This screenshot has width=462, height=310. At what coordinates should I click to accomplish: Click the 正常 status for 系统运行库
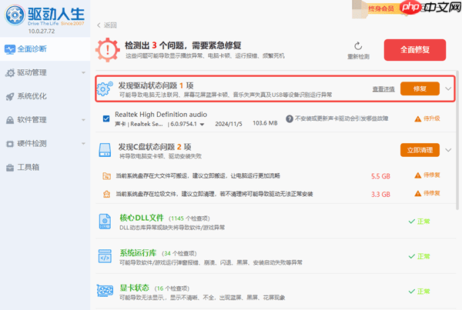[x=420, y=256]
